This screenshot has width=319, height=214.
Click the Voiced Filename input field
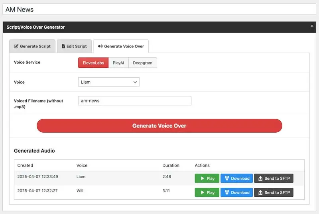click(x=134, y=101)
